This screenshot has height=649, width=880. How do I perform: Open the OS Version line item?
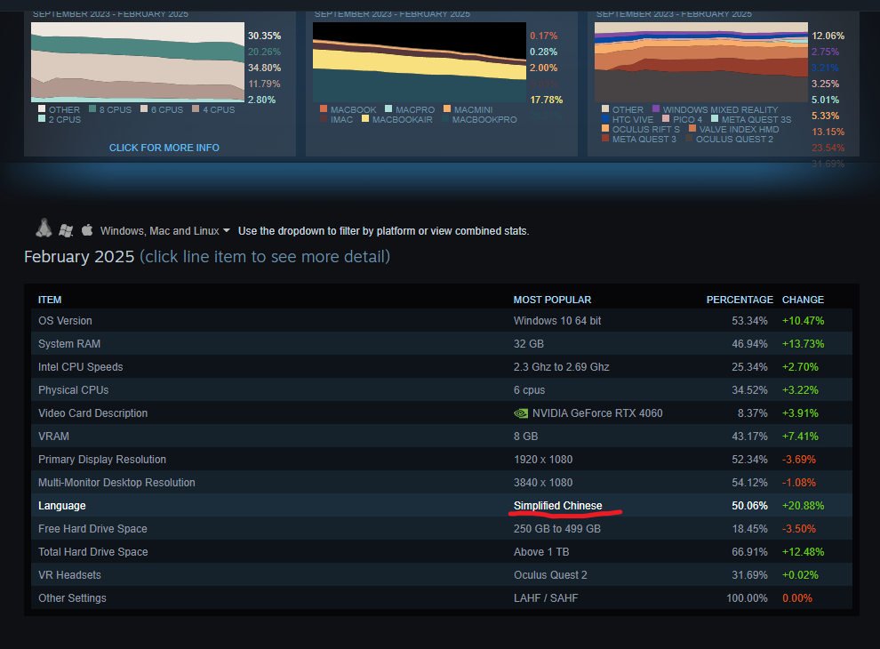[x=441, y=321]
